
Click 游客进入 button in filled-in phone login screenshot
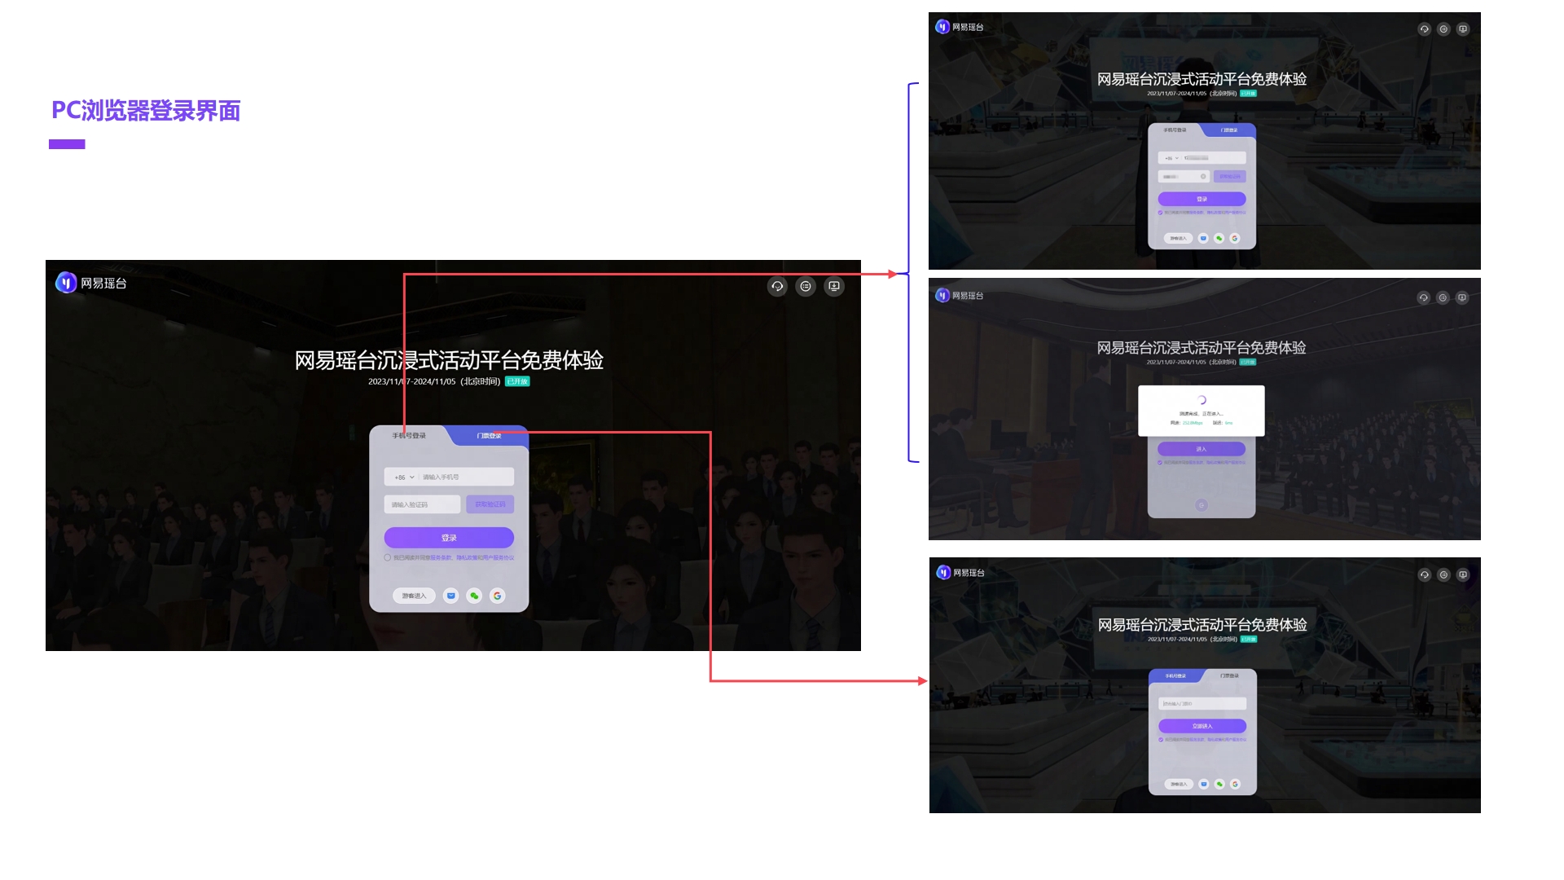(x=1179, y=238)
